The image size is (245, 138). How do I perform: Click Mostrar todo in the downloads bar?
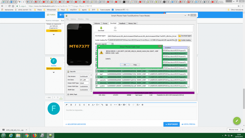[x=234, y=130]
